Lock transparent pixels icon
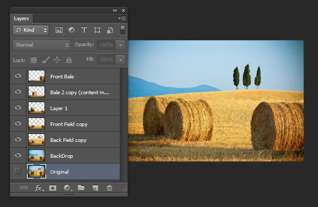The image size is (318, 207). coord(33,60)
